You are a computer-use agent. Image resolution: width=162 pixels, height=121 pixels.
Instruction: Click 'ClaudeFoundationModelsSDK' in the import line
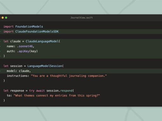tap(37, 32)
